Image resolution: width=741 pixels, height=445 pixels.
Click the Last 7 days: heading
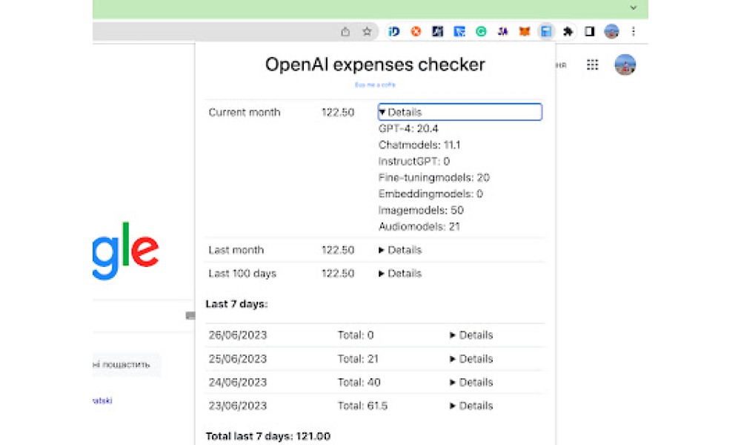(237, 304)
